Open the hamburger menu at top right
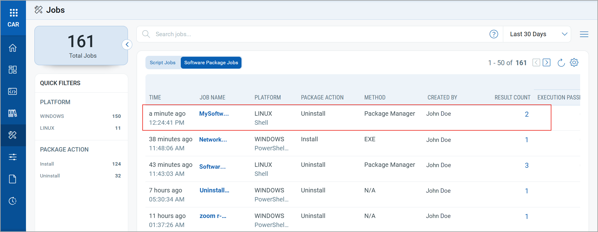The width and height of the screenshot is (598, 232). [584, 34]
